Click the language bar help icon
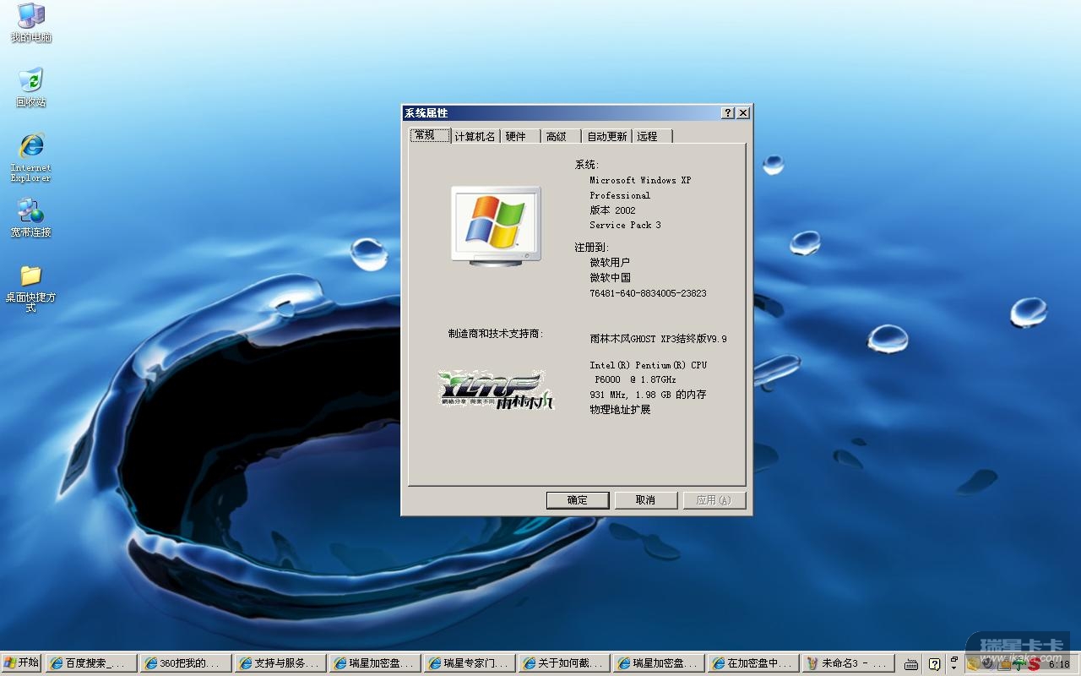Viewport: 1081px width, 676px height. click(x=934, y=664)
